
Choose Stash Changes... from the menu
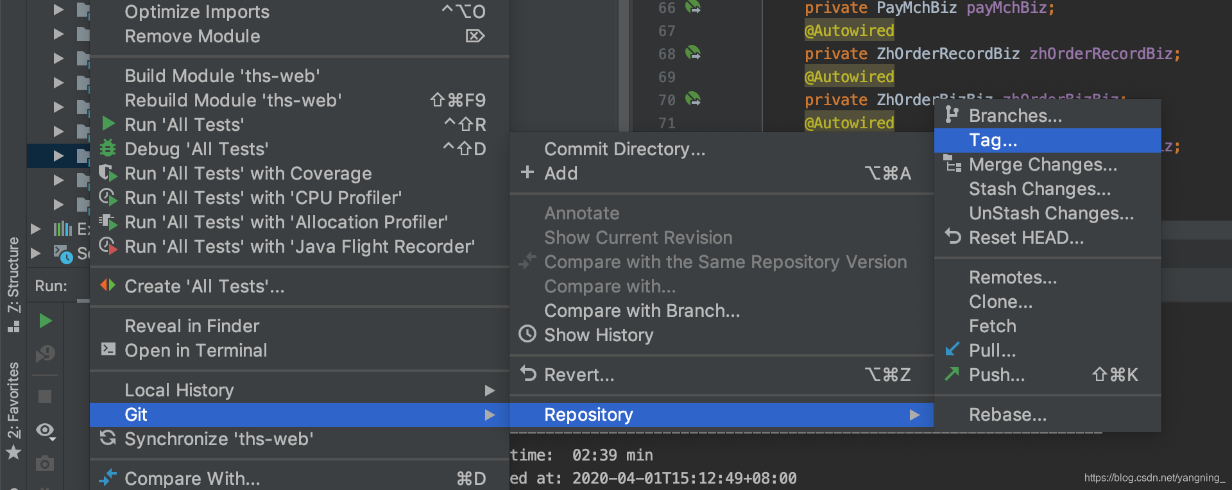click(1047, 189)
